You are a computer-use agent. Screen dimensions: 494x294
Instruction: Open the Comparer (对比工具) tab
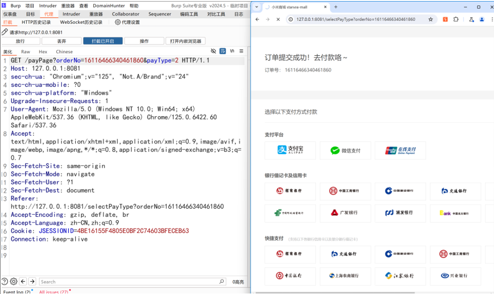[x=216, y=14]
